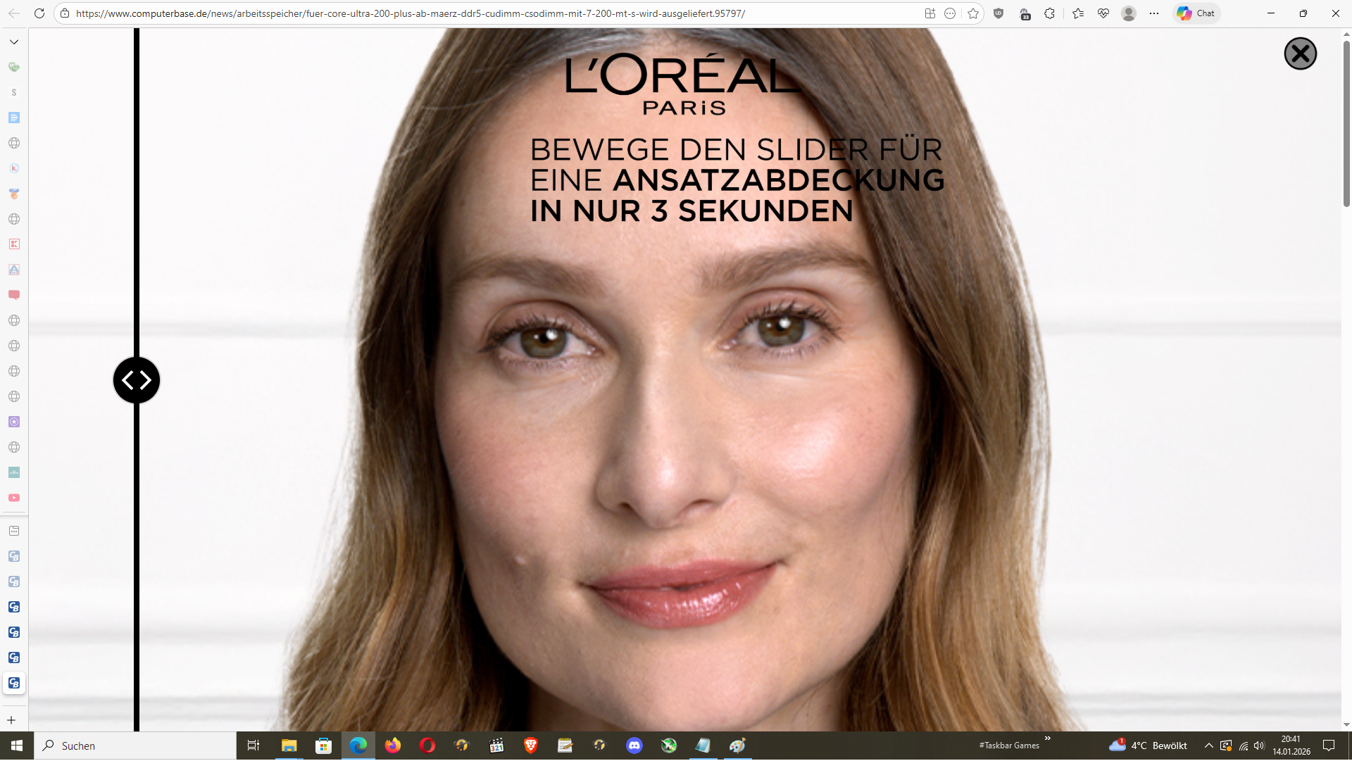Select the active ComputerBase tab
This screenshot has width=1352, height=761.
coord(13,683)
